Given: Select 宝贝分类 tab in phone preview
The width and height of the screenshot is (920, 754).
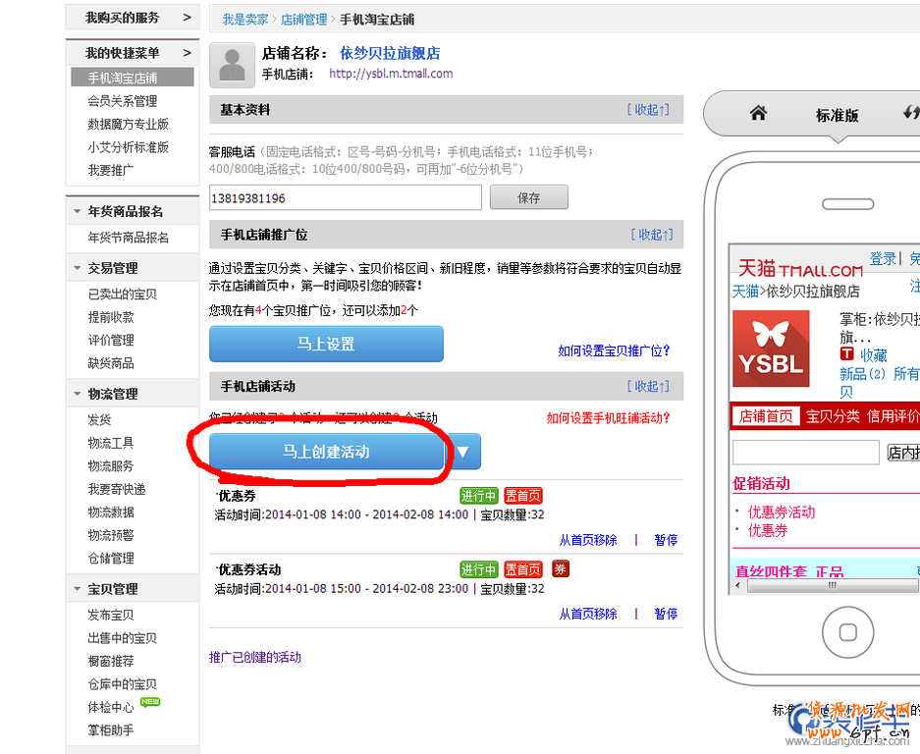Looking at the screenshot, I should tap(833, 416).
